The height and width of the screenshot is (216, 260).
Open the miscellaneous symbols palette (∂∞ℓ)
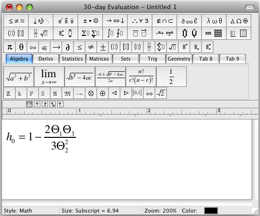click(189, 21)
